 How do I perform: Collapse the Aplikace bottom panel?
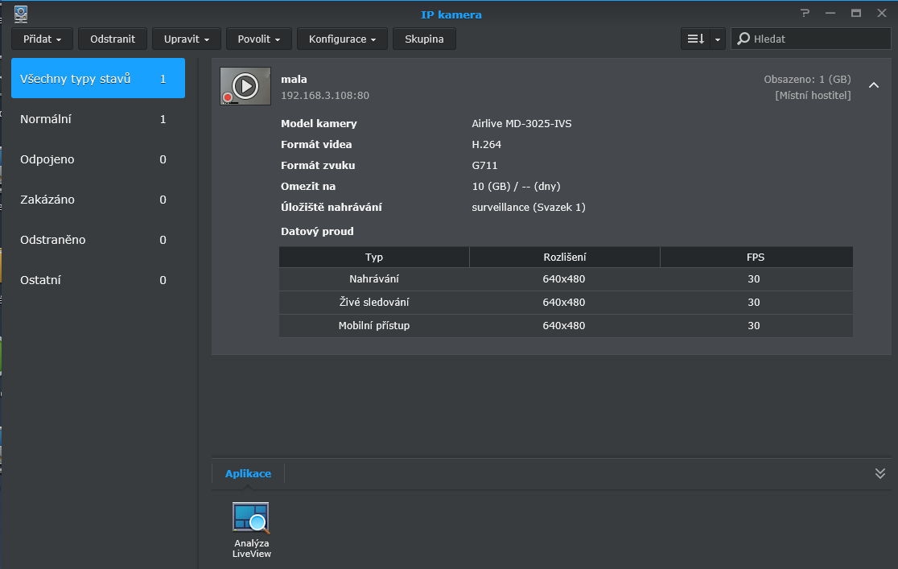(x=879, y=473)
